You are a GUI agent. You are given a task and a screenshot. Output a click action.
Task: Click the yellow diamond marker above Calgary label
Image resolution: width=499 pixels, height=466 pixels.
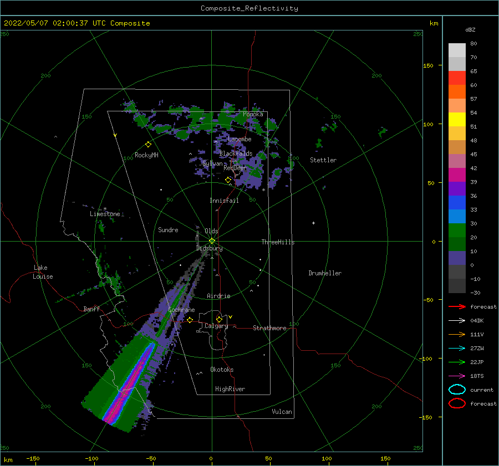219,319
